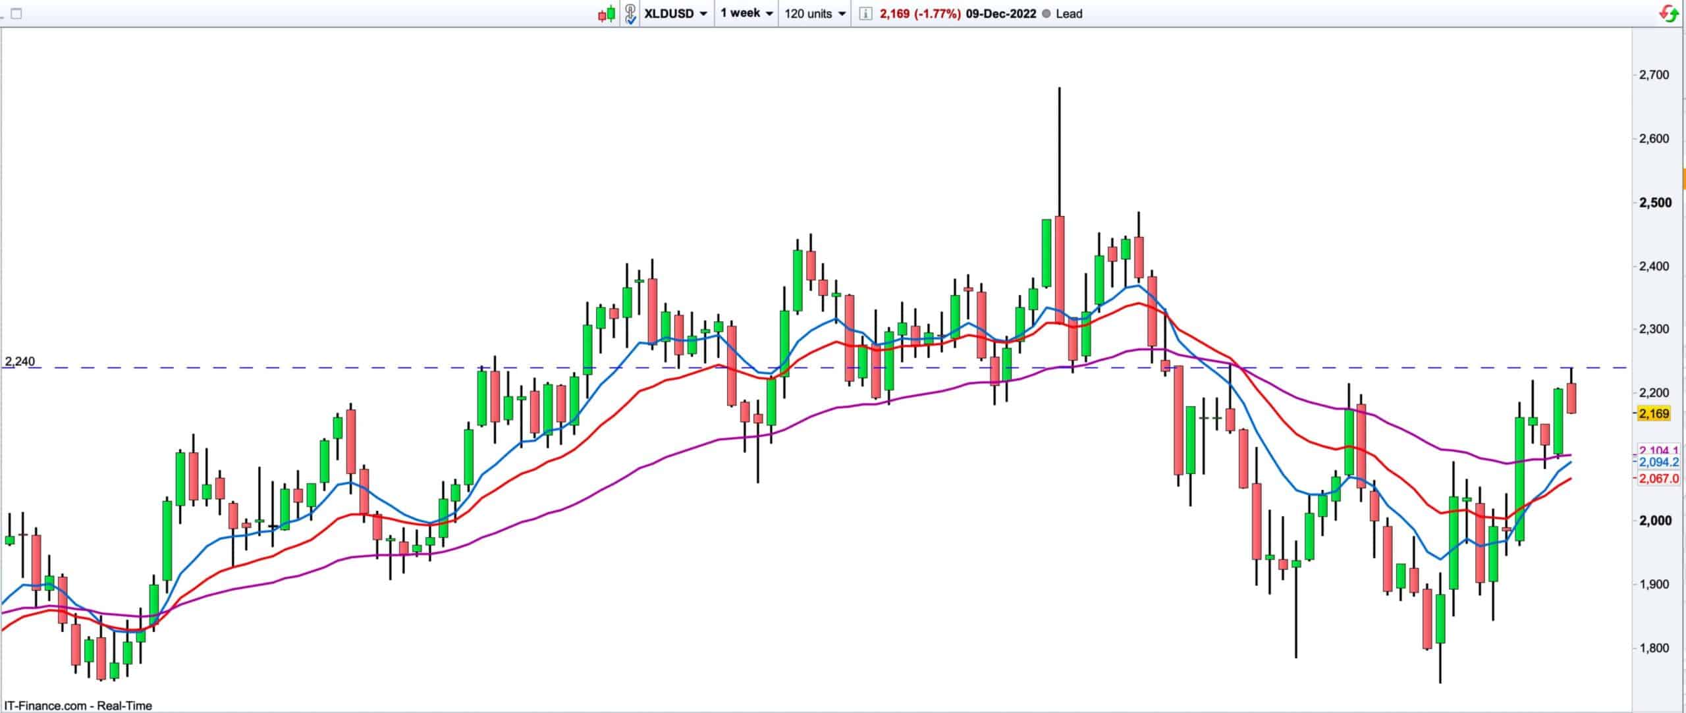
Task: Click the red 2,067.0 moving average tag
Action: [x=1658, y=479]
